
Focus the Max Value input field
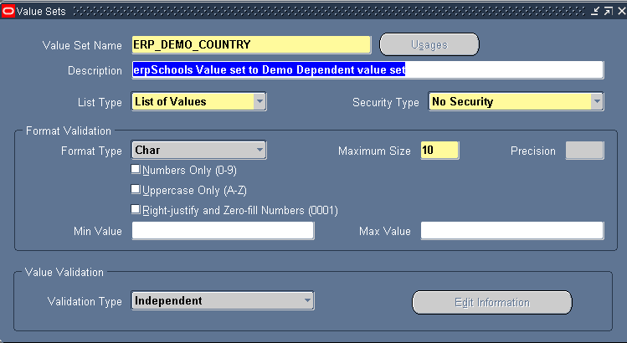tap(511, 231)
